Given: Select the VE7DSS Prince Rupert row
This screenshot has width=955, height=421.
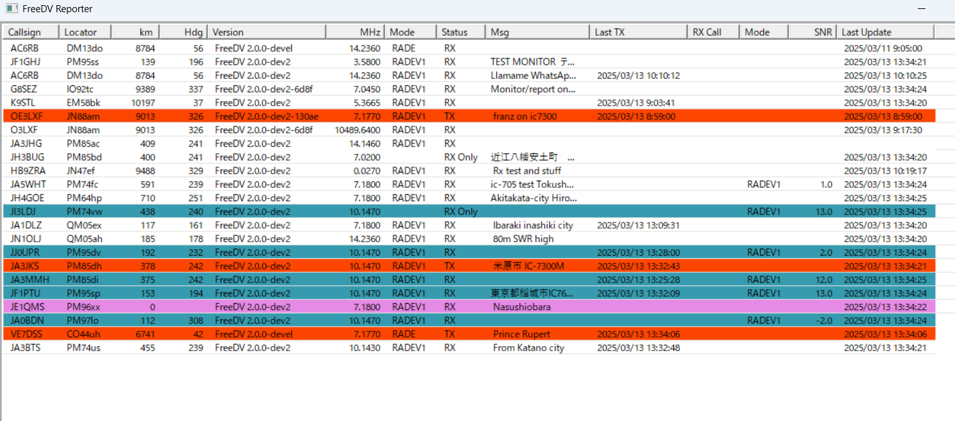Looking at the screenshot, I should (x=257, y=334).
